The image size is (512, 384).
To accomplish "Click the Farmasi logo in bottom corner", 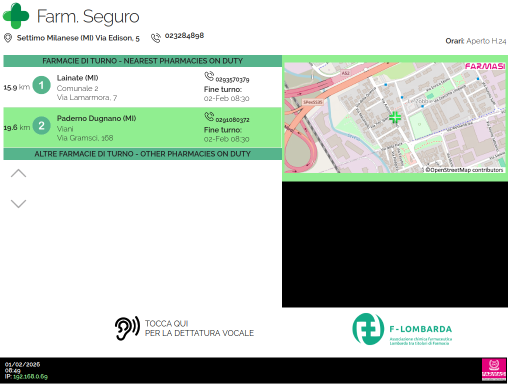I will 493,369.
